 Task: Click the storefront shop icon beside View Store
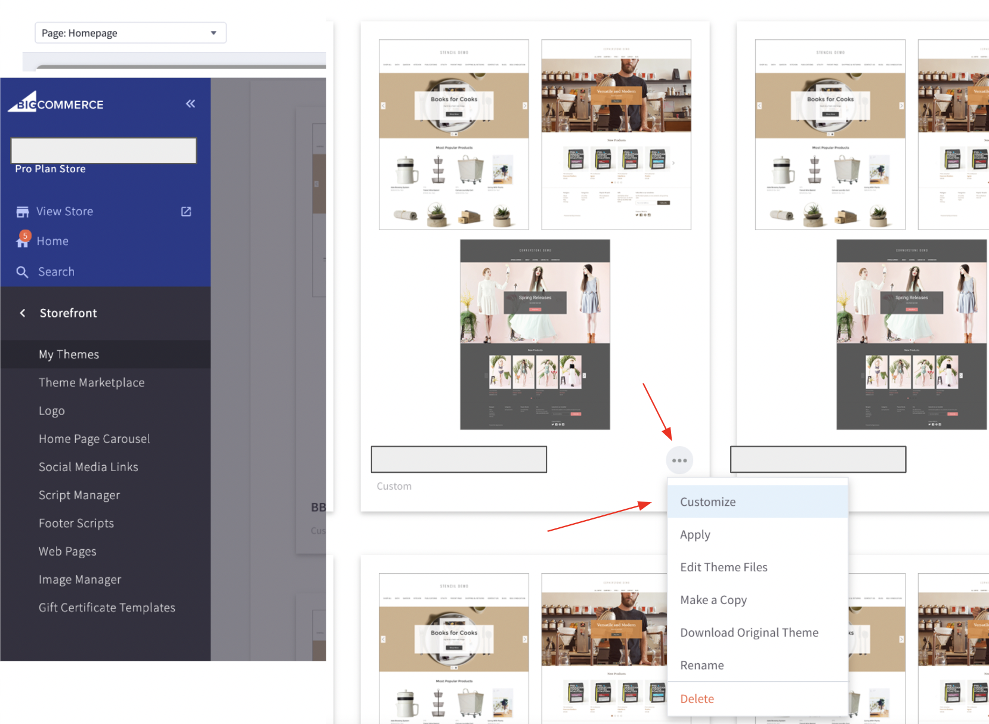pyautogui.click(x=23, y=212)
